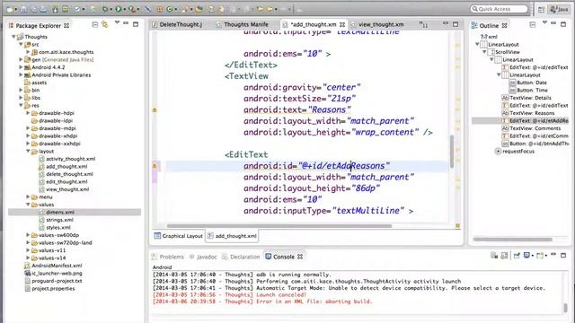575x323 pixels.
Task: Click the Save icon in the toolbar
Action: click(23, 9)
